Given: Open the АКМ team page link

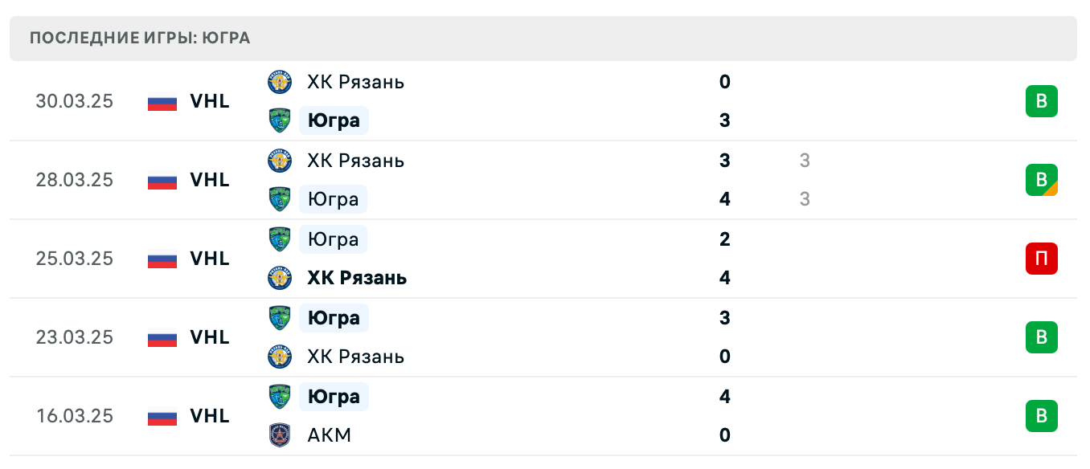Looking at the screenshot, I should (330, 435).
